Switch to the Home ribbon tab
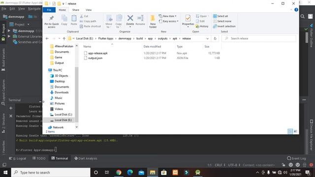 click(x=62, y=10)
